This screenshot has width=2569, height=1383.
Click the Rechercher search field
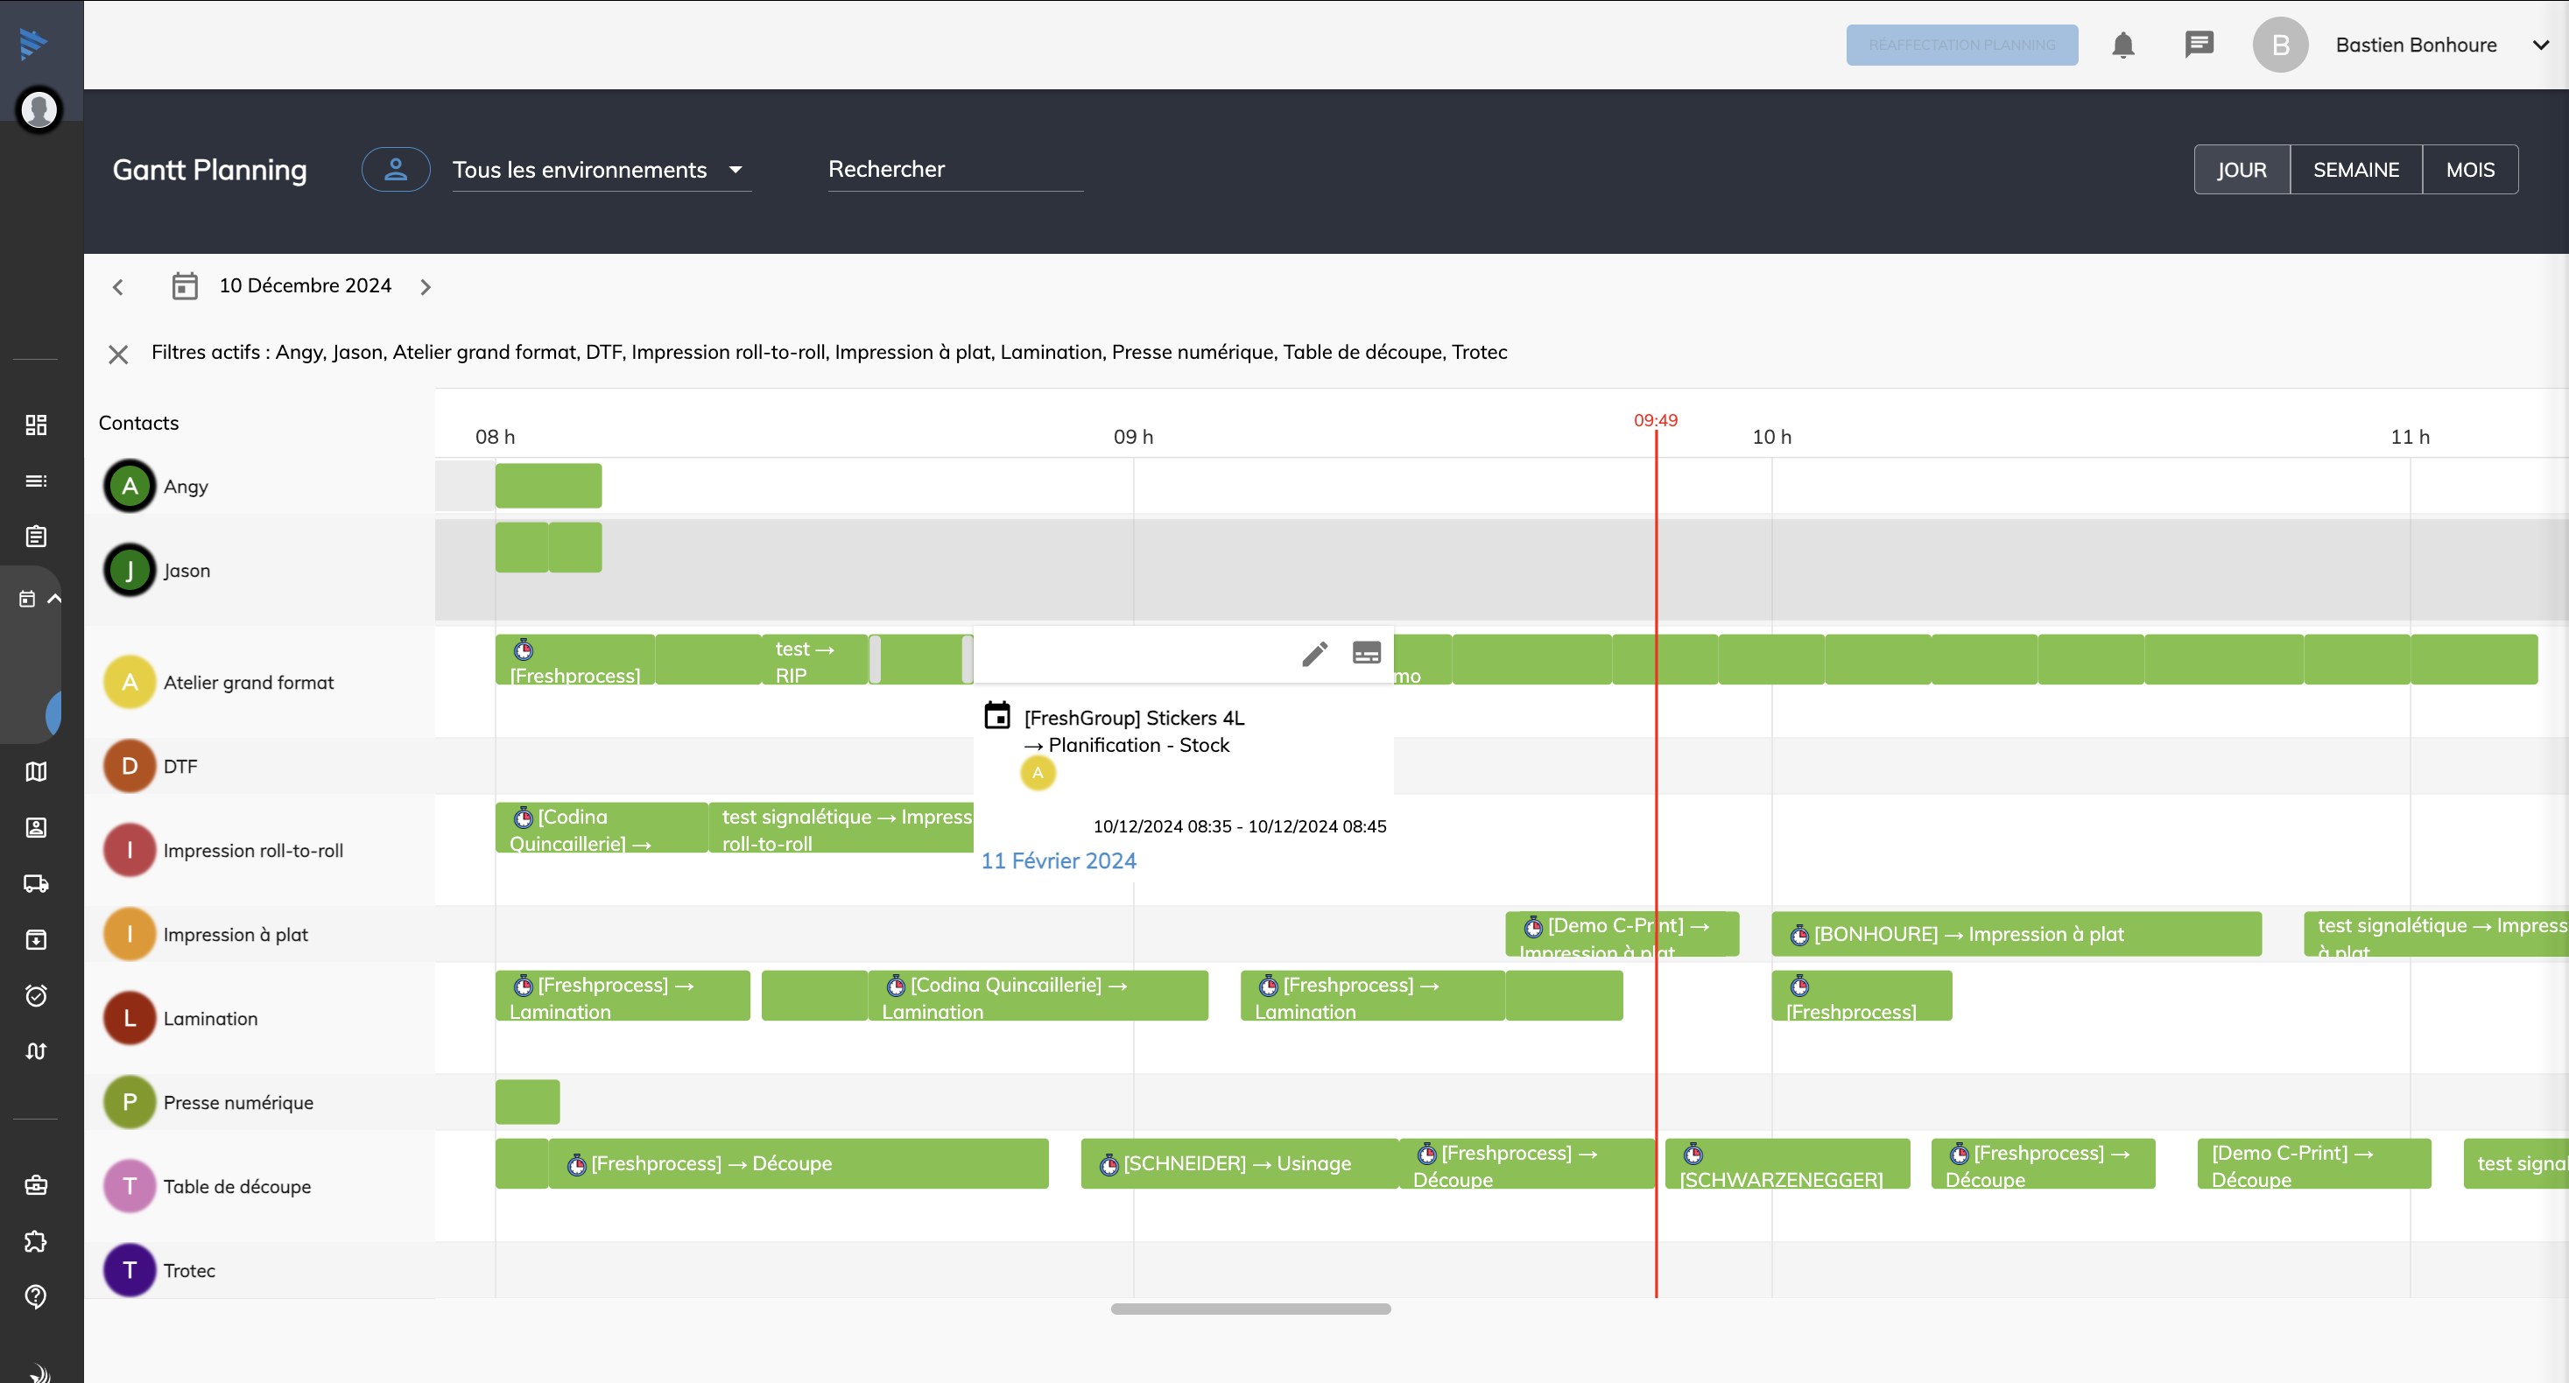pyautogui.click(x=954, y=170)
